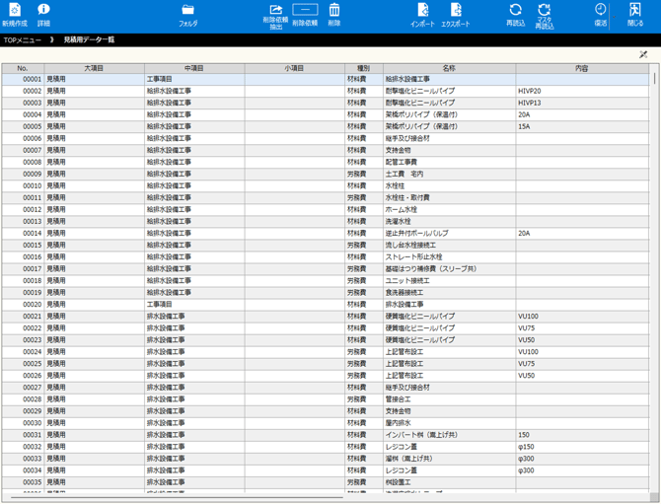Click the 削除依頼抽出 extract icon

(276, 10)
